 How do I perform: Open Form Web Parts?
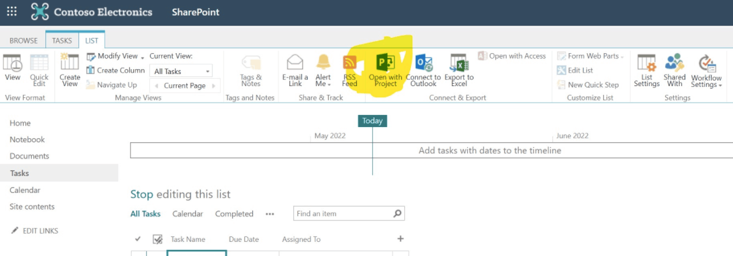[590, 56]
